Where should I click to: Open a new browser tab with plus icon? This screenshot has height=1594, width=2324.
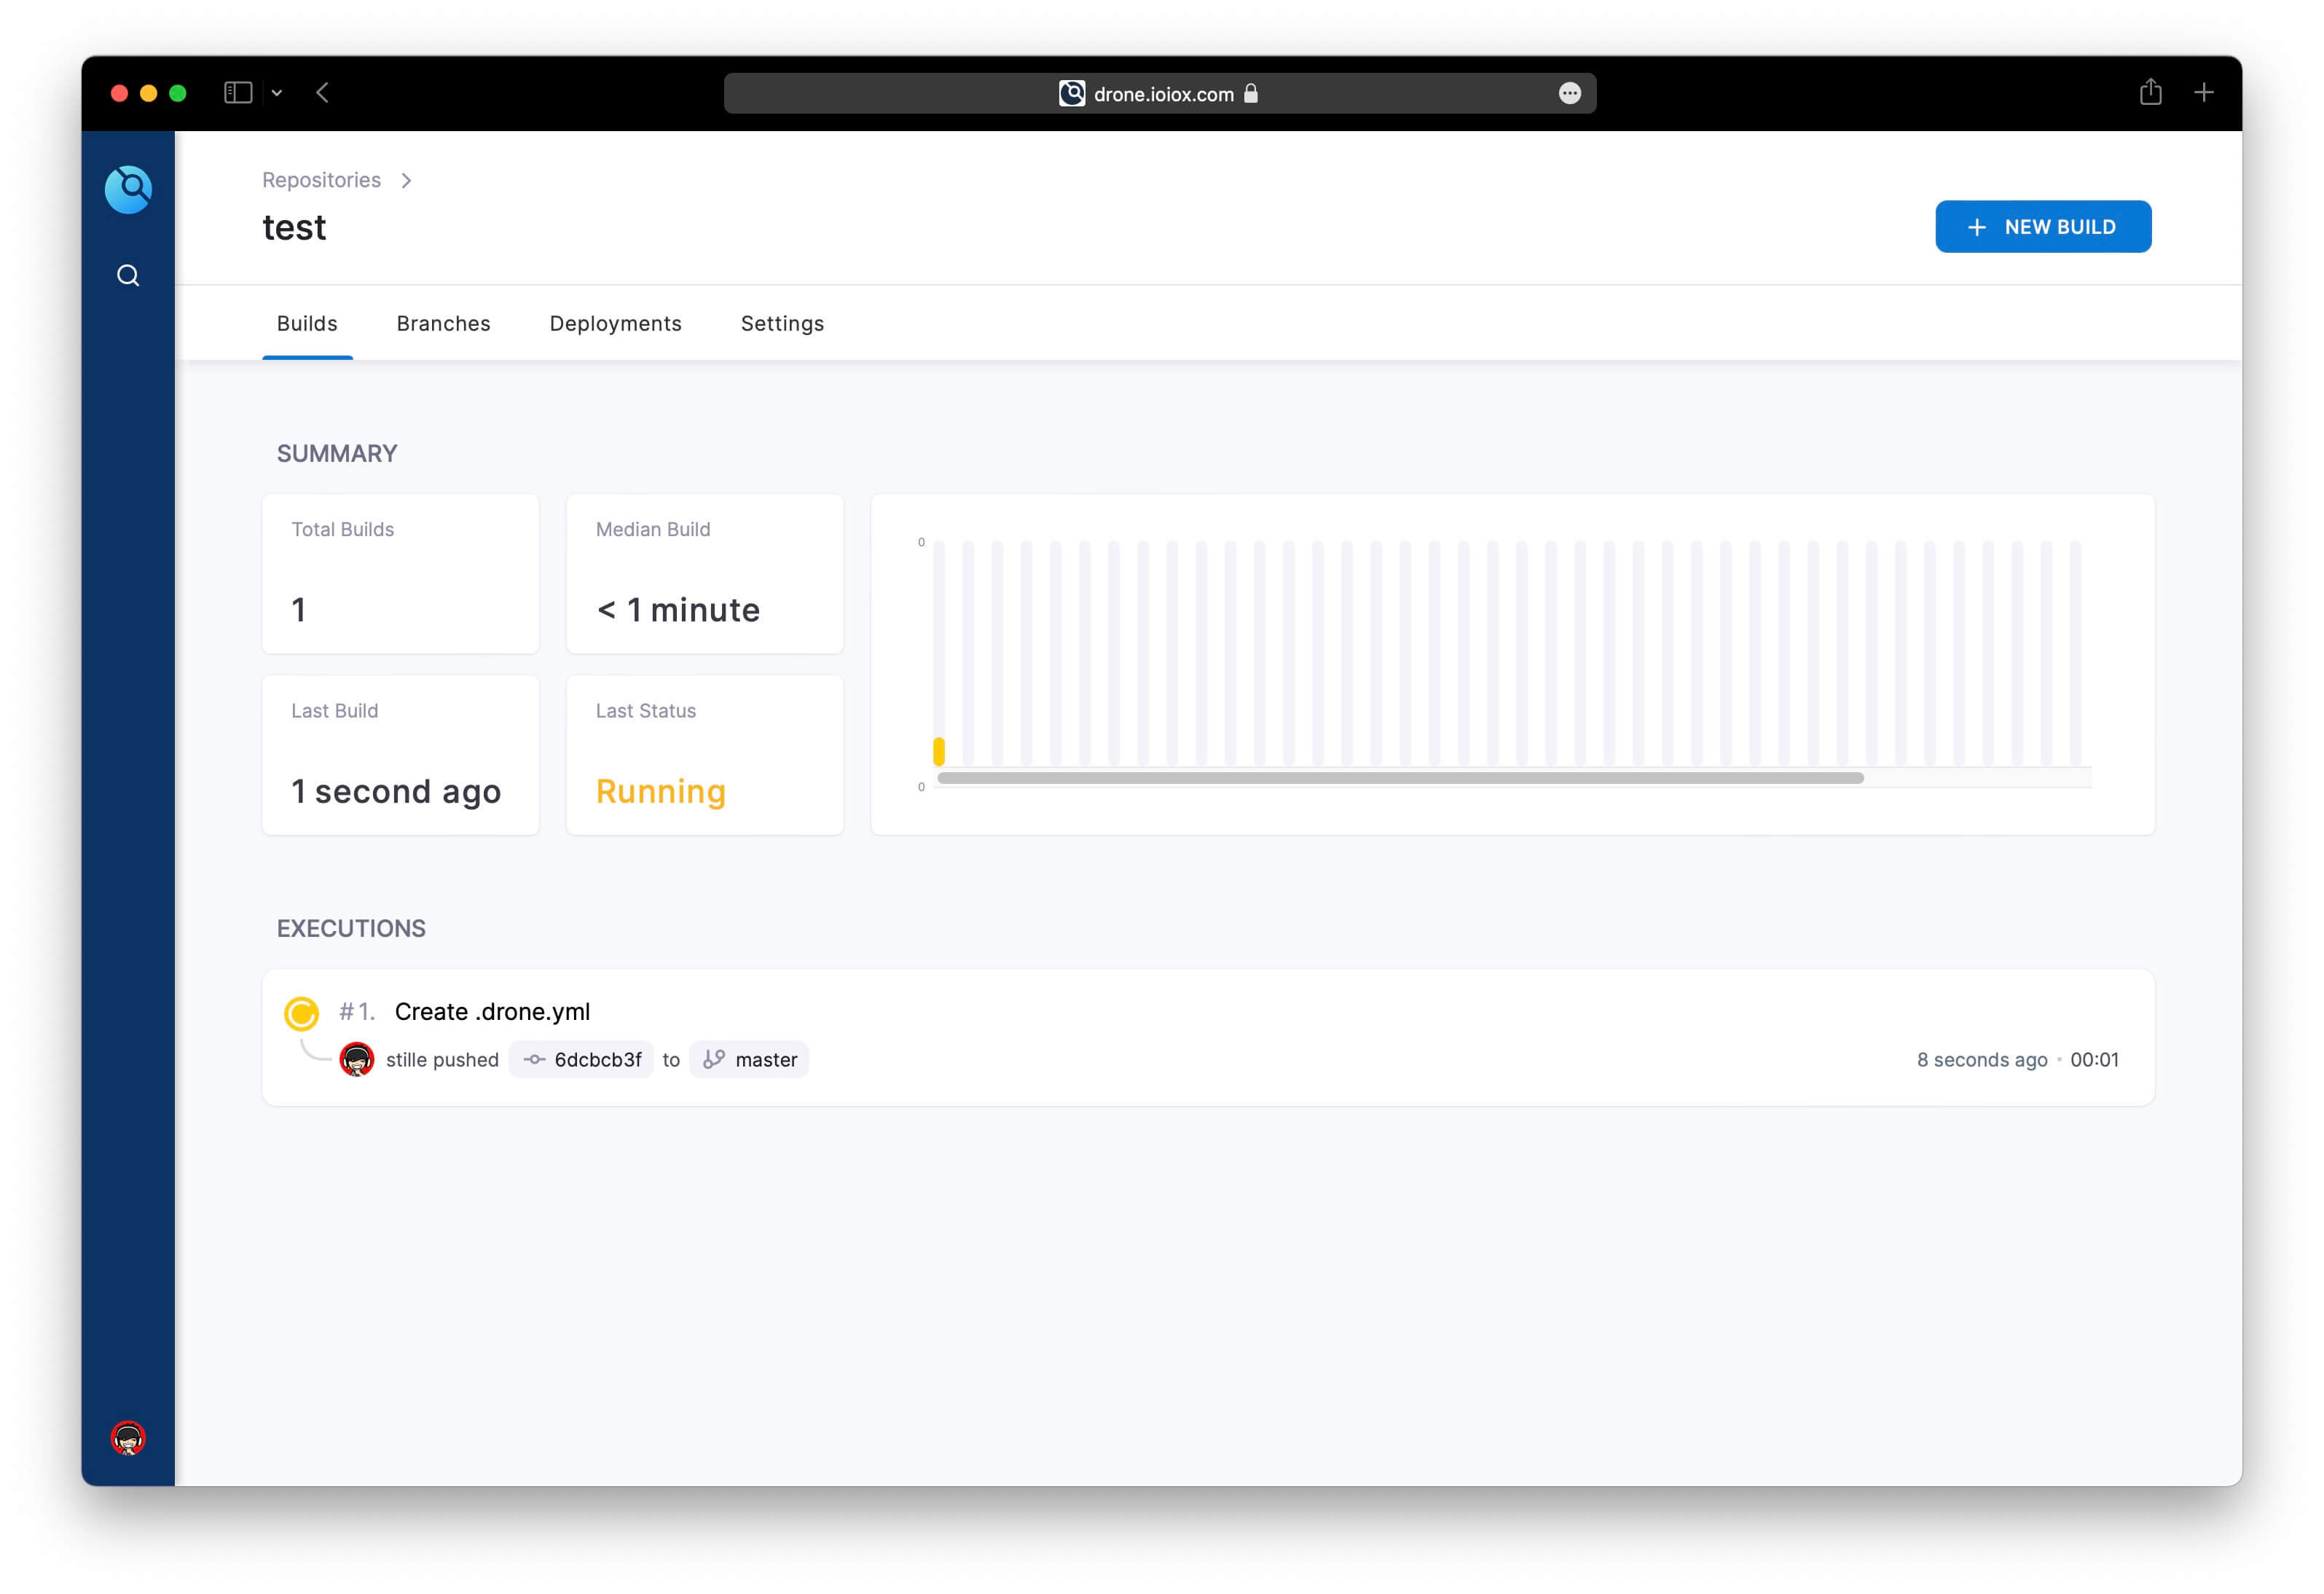click(x=2203, y=93)
